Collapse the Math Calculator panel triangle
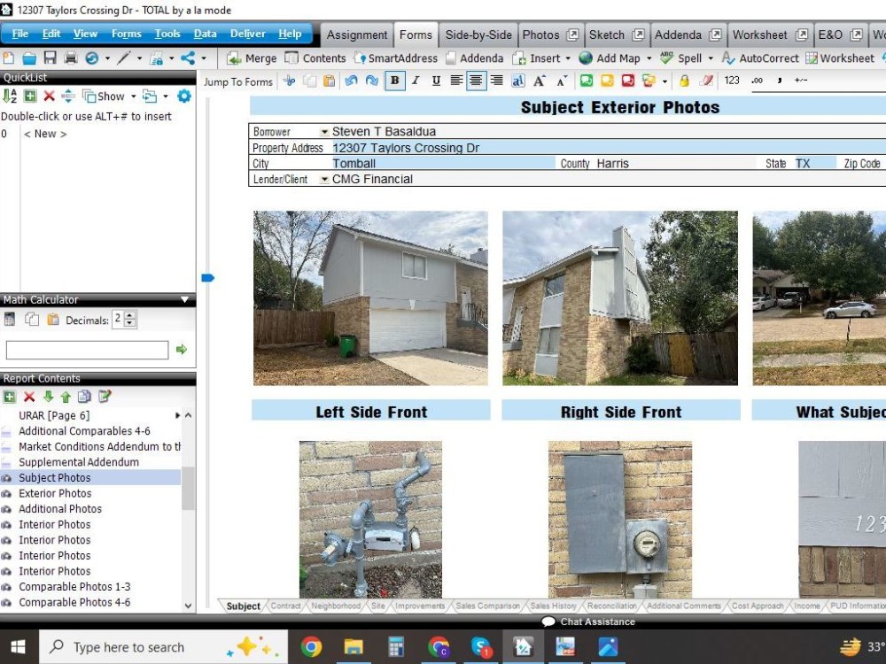 coord(184,300)
